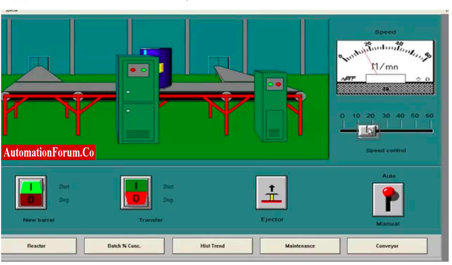Click the small green cabinet near ejector

pyautogui.click(x=271, y=106)
